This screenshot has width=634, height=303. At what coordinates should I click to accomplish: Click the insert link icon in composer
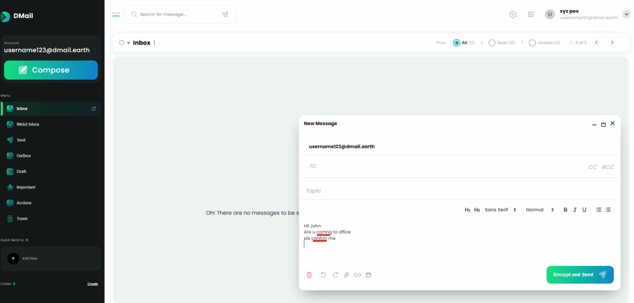[x=357, y=275]
